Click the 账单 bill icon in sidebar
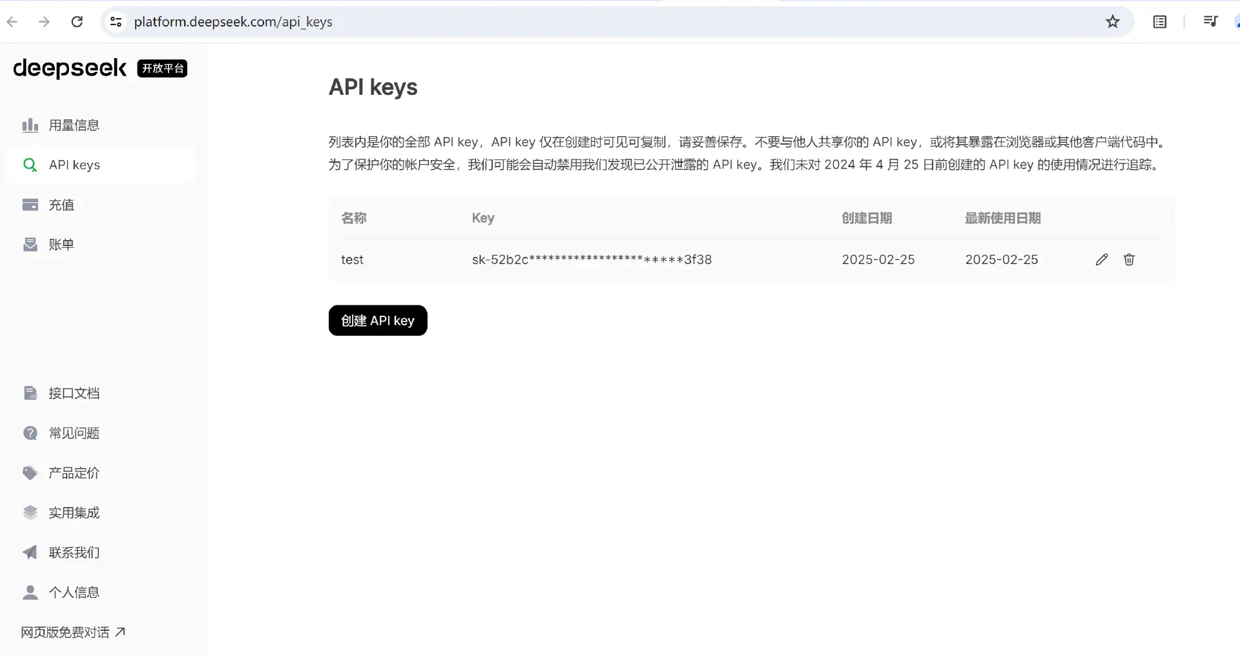1240x656 pixels. (x=30, y=245)
